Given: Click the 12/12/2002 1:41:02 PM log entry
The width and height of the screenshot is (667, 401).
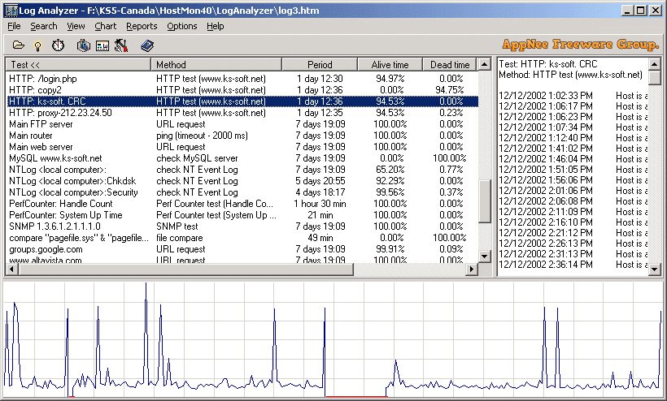Looking at the screenshot, I should tap(573, 149).
